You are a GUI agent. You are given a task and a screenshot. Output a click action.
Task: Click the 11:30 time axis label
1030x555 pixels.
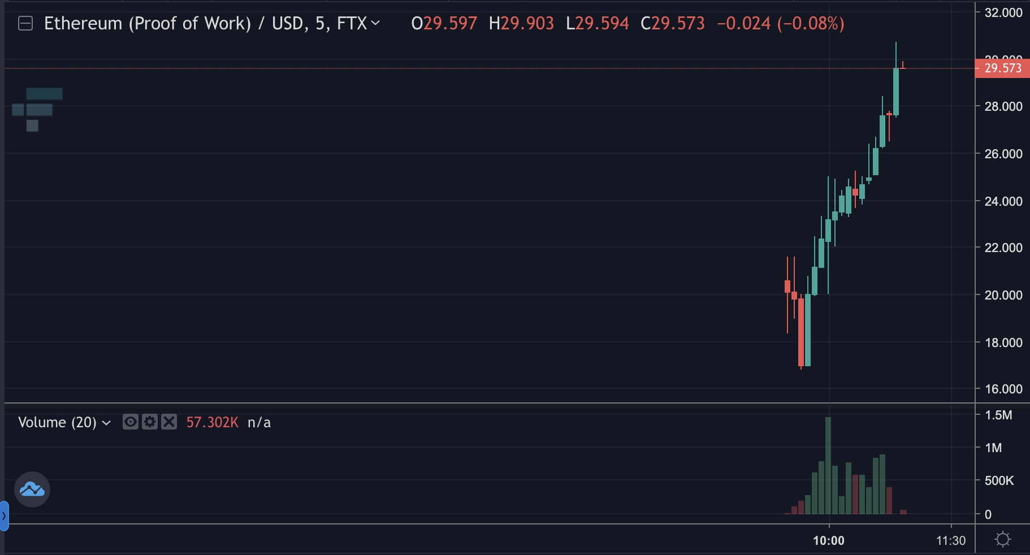(x=951, y=541)
